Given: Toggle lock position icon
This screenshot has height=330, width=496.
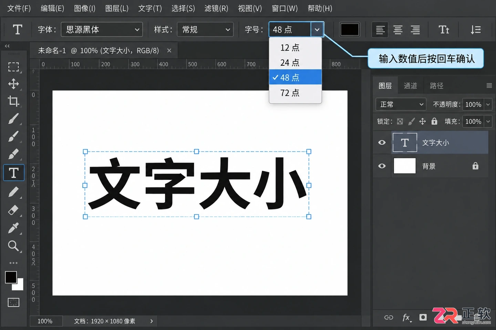Looking at the screenshot, I should 423,121.
